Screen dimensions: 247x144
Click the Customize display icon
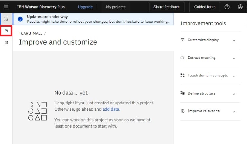pyautogui.click(x=182, y=40)
